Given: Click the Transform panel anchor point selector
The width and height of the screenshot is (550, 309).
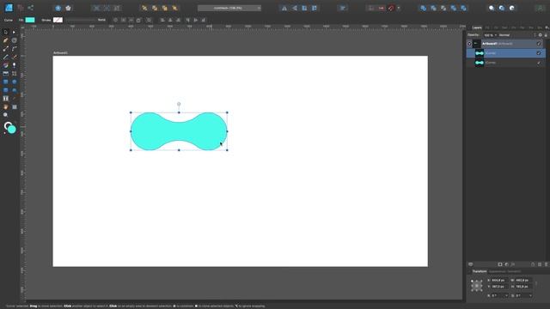Looking at the screenshot, I should pyautogui.click(x=476, y=286).
